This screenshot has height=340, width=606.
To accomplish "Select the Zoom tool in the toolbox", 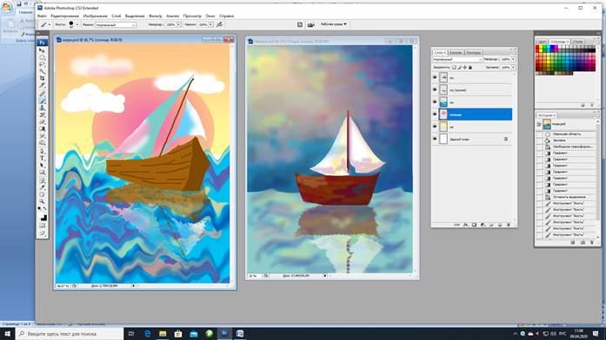I will point(42,201).
